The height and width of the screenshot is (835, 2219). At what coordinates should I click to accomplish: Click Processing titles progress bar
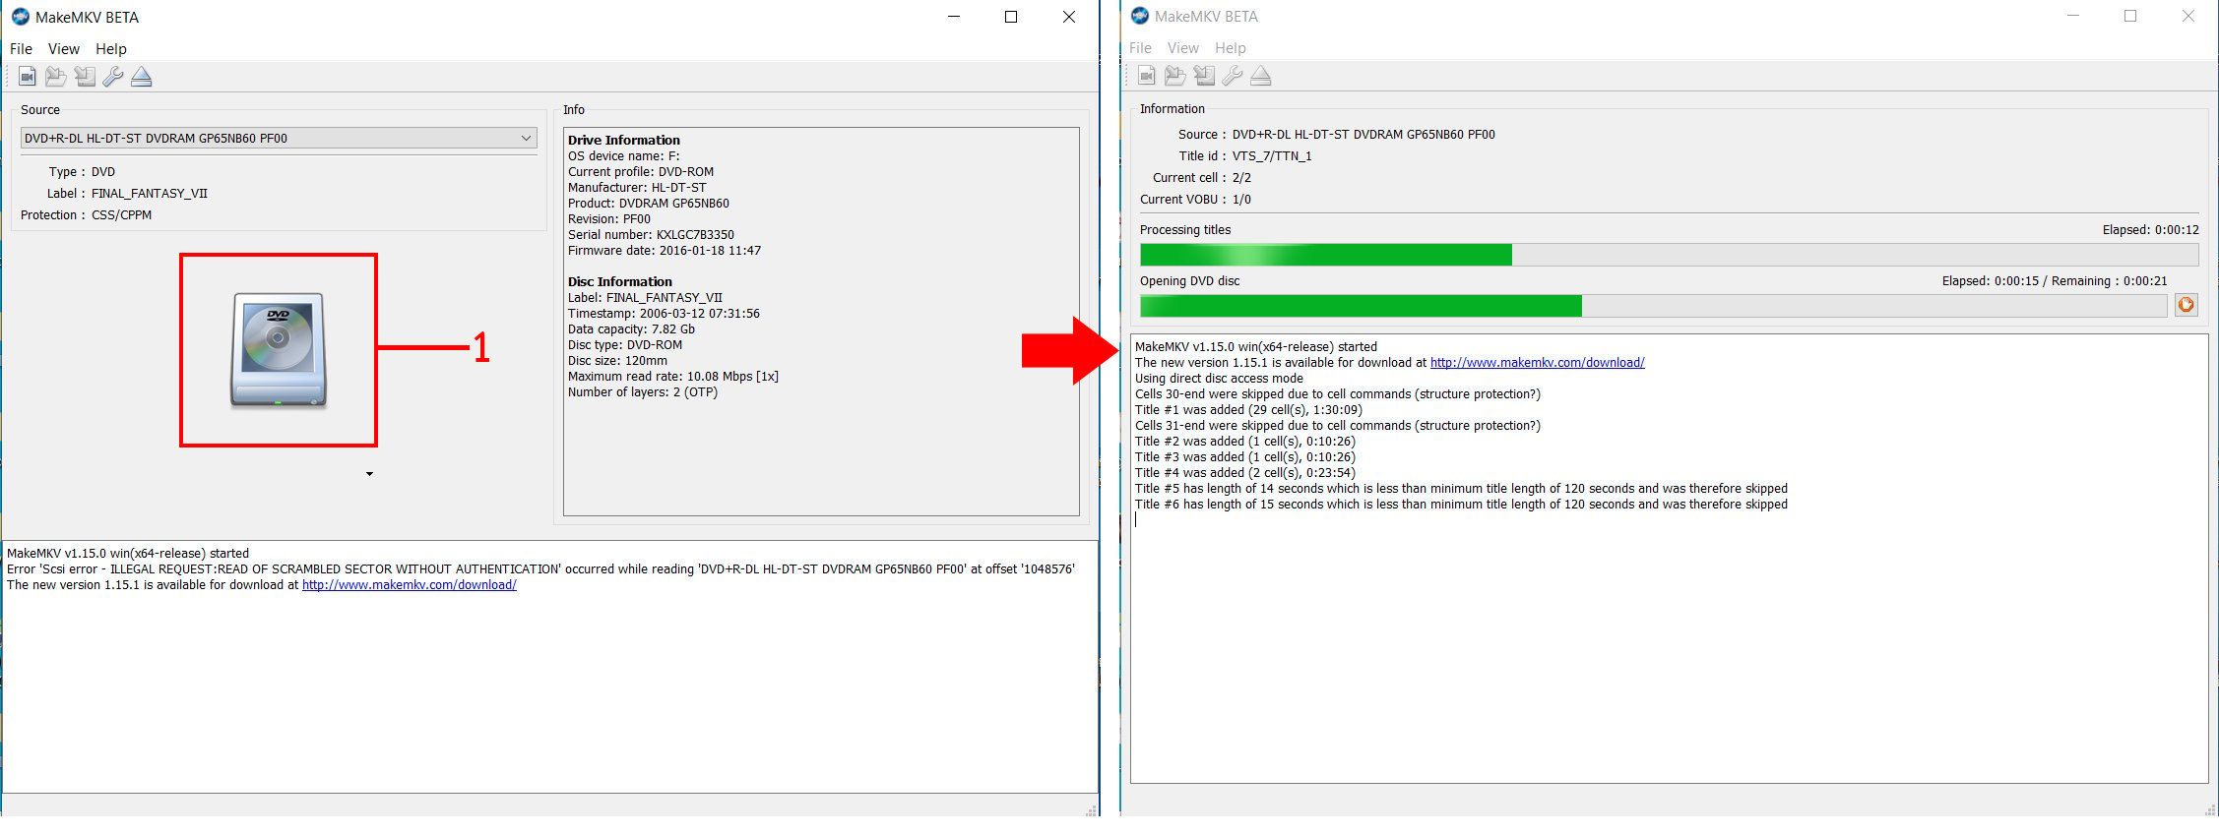pyautogui.click(x=1669, y=255)
